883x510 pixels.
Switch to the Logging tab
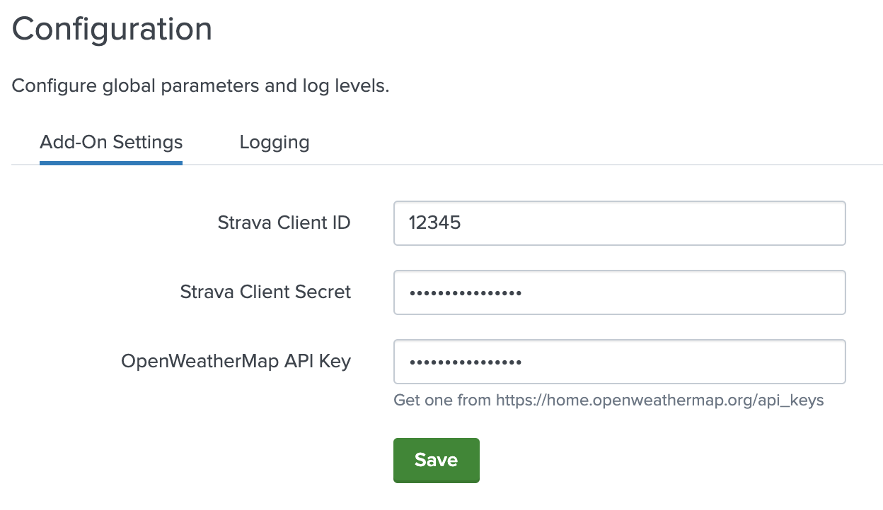click(x=274, y=142)
